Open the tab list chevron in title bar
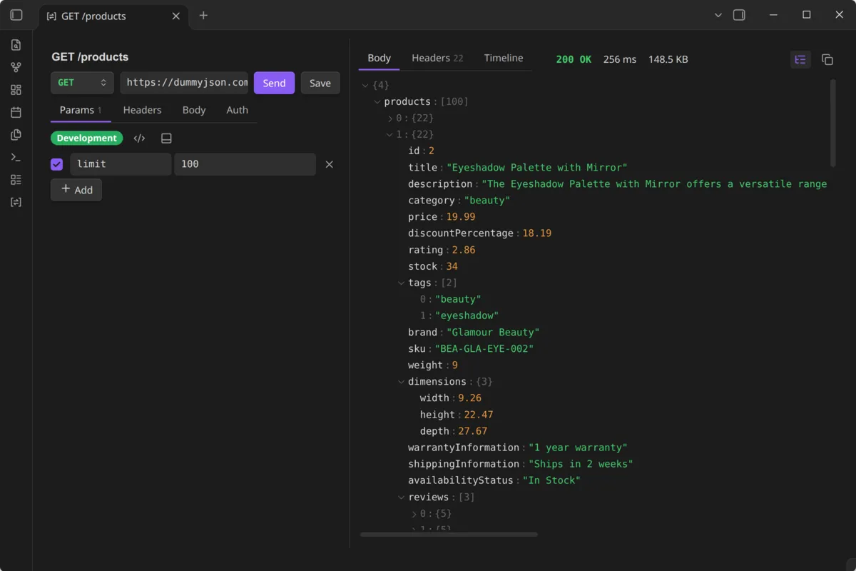 (718, 15)
